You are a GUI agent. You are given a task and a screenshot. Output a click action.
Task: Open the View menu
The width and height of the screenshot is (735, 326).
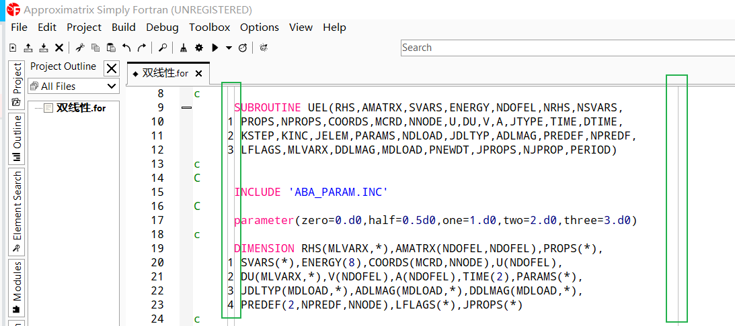[x=301, y=28]
